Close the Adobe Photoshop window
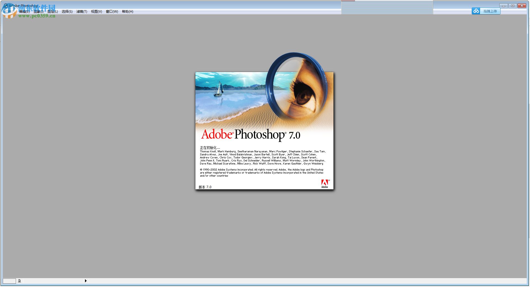This screenshot has width=530, height=287. pyautogui.click(x=522, y=6)
